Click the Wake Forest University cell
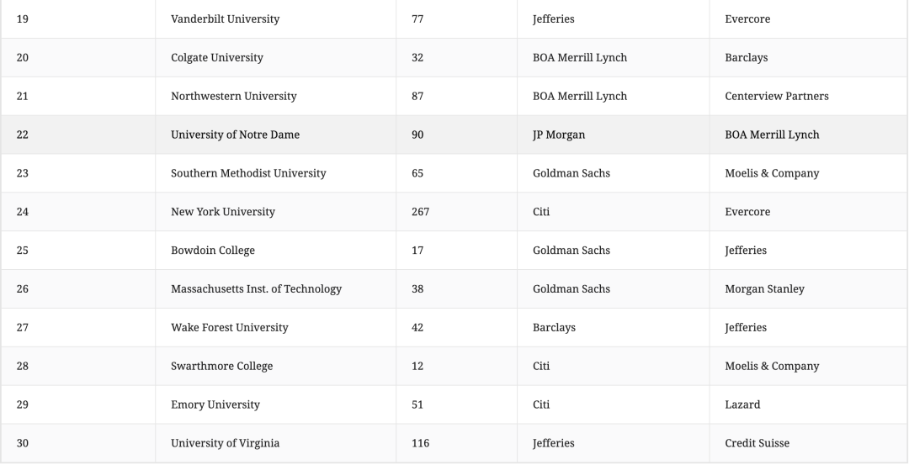Screen dimensions: 909x465 pos(229,328)
